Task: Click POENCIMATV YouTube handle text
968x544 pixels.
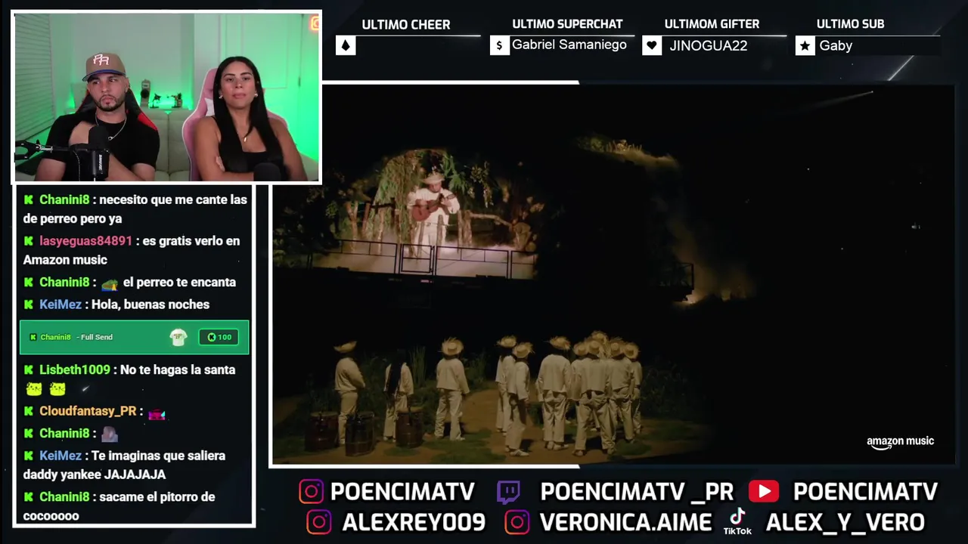Action: pyautogui.click(x=865, y=492)
